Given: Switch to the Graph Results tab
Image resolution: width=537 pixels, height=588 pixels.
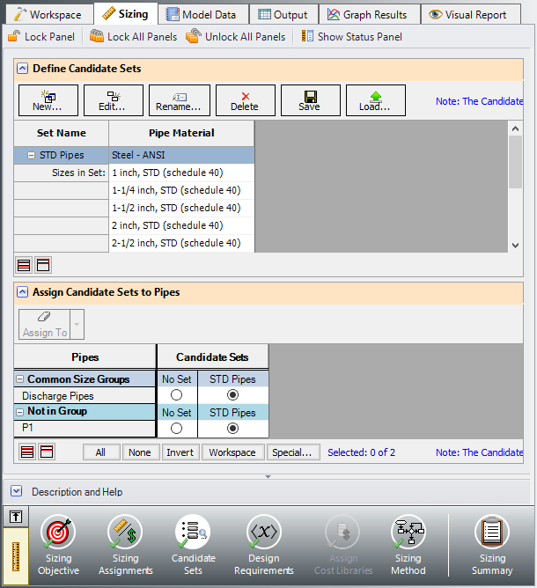Looking at the screenshot, I should (x=367, y=14).
